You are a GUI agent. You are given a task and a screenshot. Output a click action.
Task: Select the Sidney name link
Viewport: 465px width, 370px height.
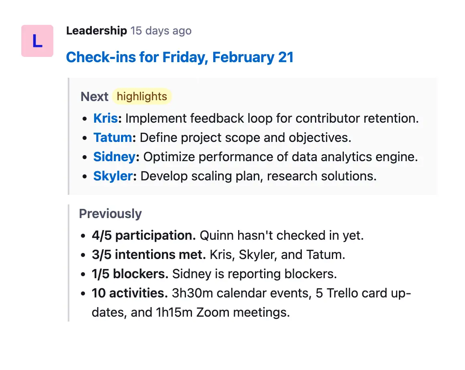(x=114, y=157)
